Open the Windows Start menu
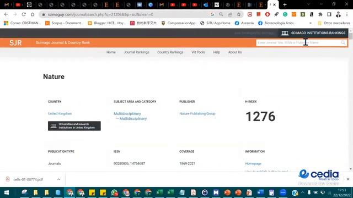This screenshot has width=353, height=198. (7, 193)
